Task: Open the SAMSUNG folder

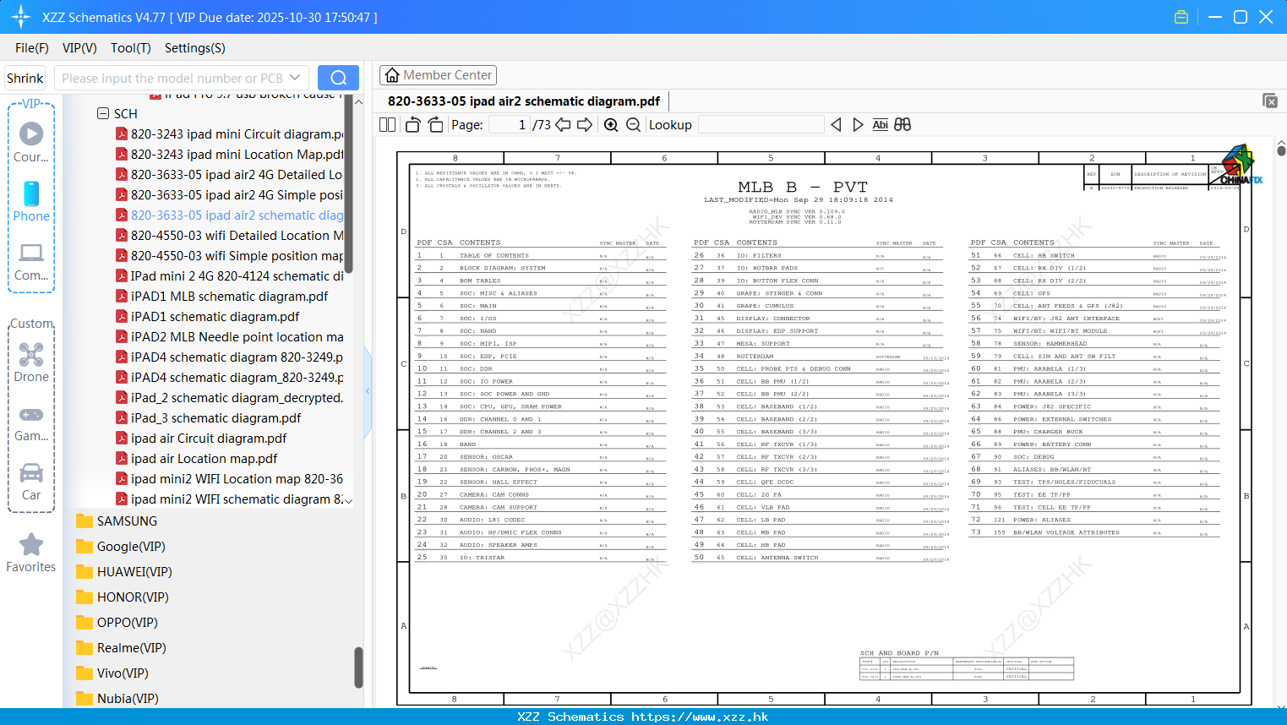Action: 117,521
